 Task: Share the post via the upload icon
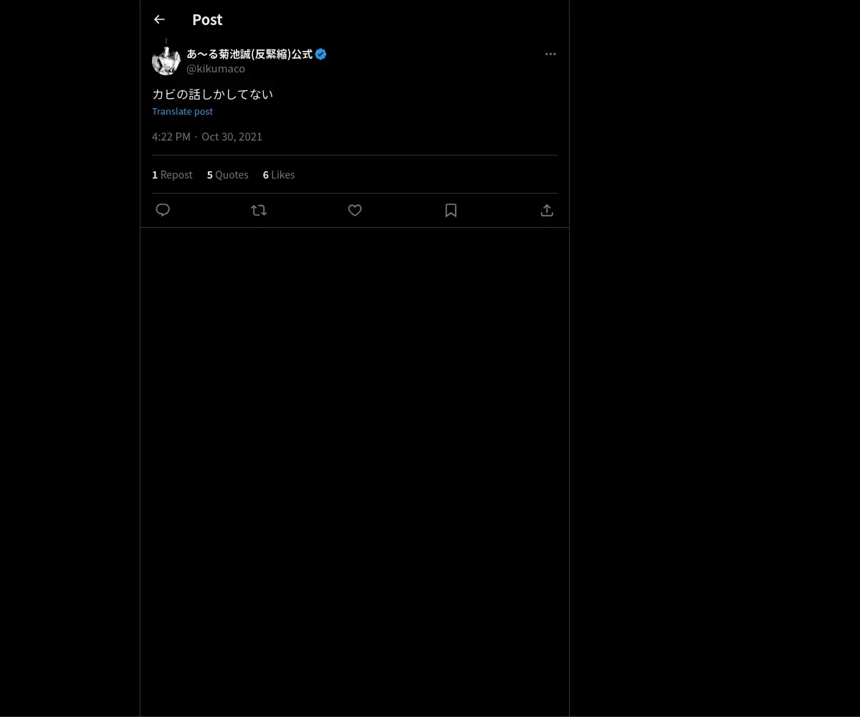tap(547, 210)
